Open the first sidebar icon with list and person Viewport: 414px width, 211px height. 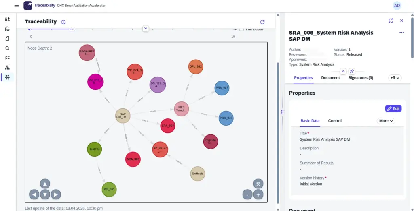[x=7, y=19]
